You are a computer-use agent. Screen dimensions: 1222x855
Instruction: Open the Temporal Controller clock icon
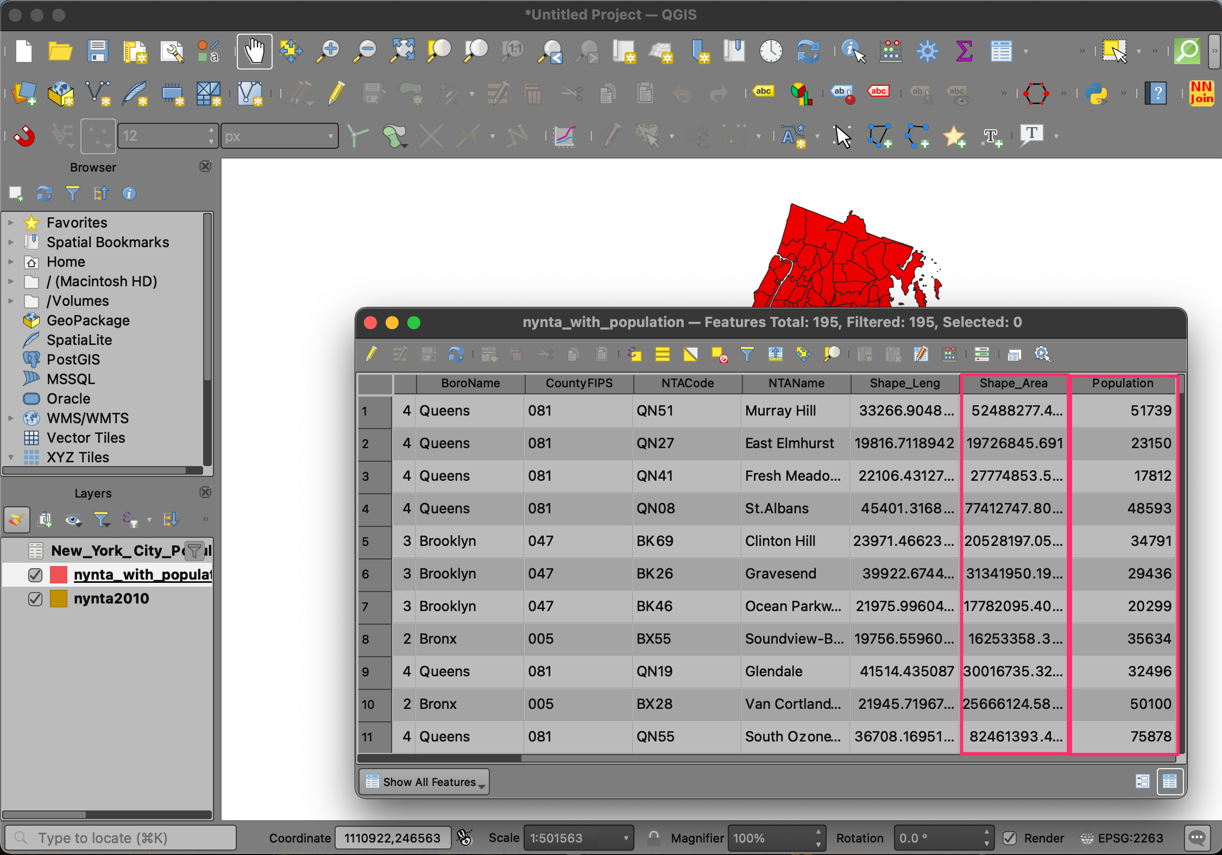(x=771, y=52)
